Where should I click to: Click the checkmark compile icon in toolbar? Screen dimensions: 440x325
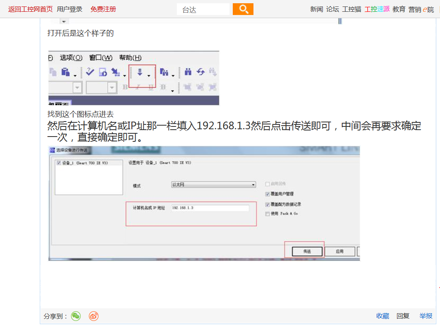click(90, 72)
